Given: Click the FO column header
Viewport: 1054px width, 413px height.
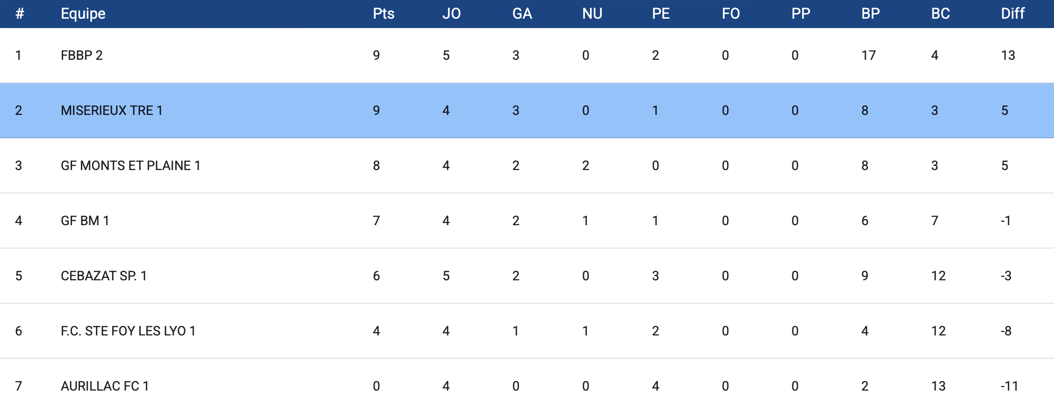Looking at the screenshot, I should 731,14.
